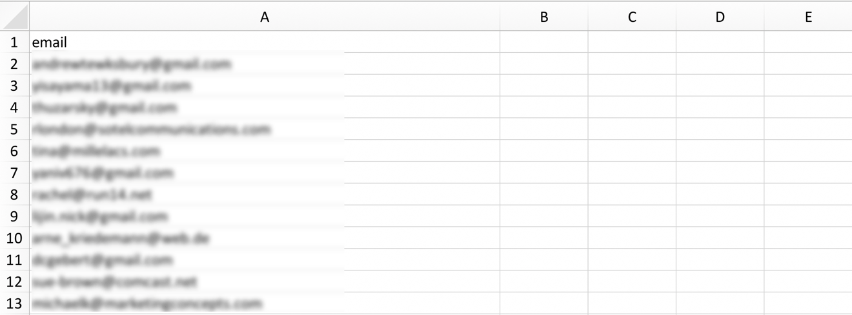Select column D header
This screenshot has width=852, height=315.
pos(720,17)
